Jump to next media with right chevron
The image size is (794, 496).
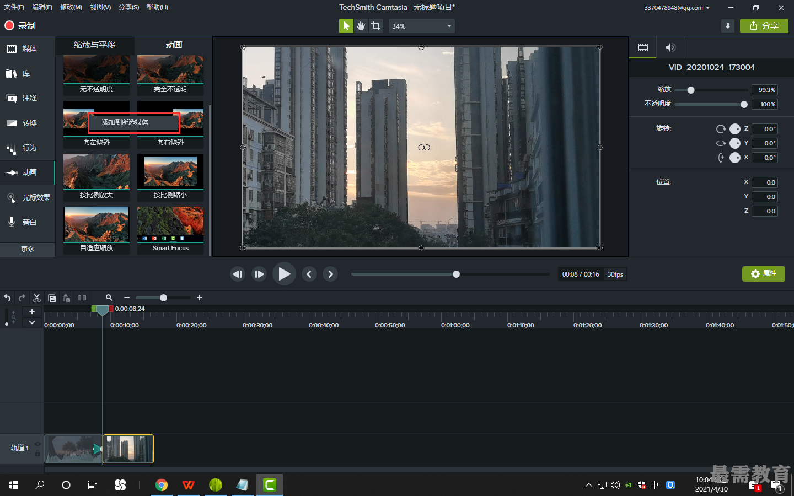tap(330, 274)
